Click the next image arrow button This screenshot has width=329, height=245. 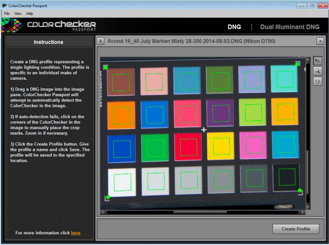[x=320, y=41]
